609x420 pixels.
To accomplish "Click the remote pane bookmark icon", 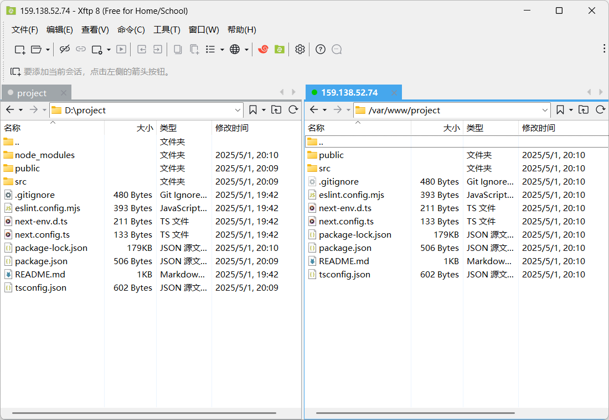I will (560, 110).
